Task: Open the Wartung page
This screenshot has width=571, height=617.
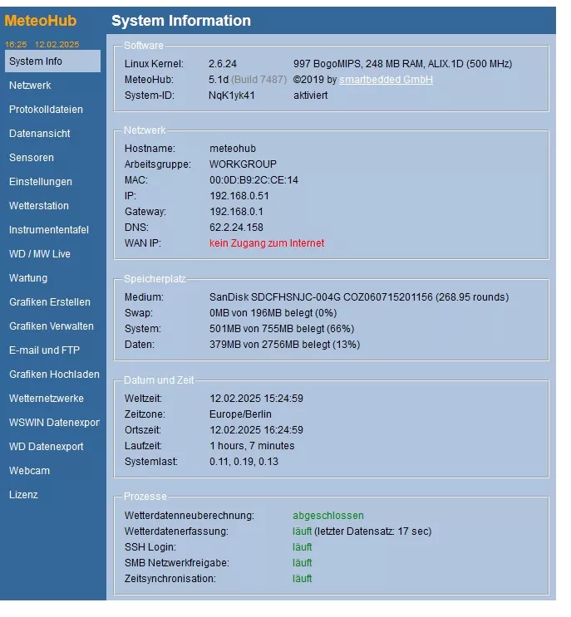Action: [x=28, y=278]
